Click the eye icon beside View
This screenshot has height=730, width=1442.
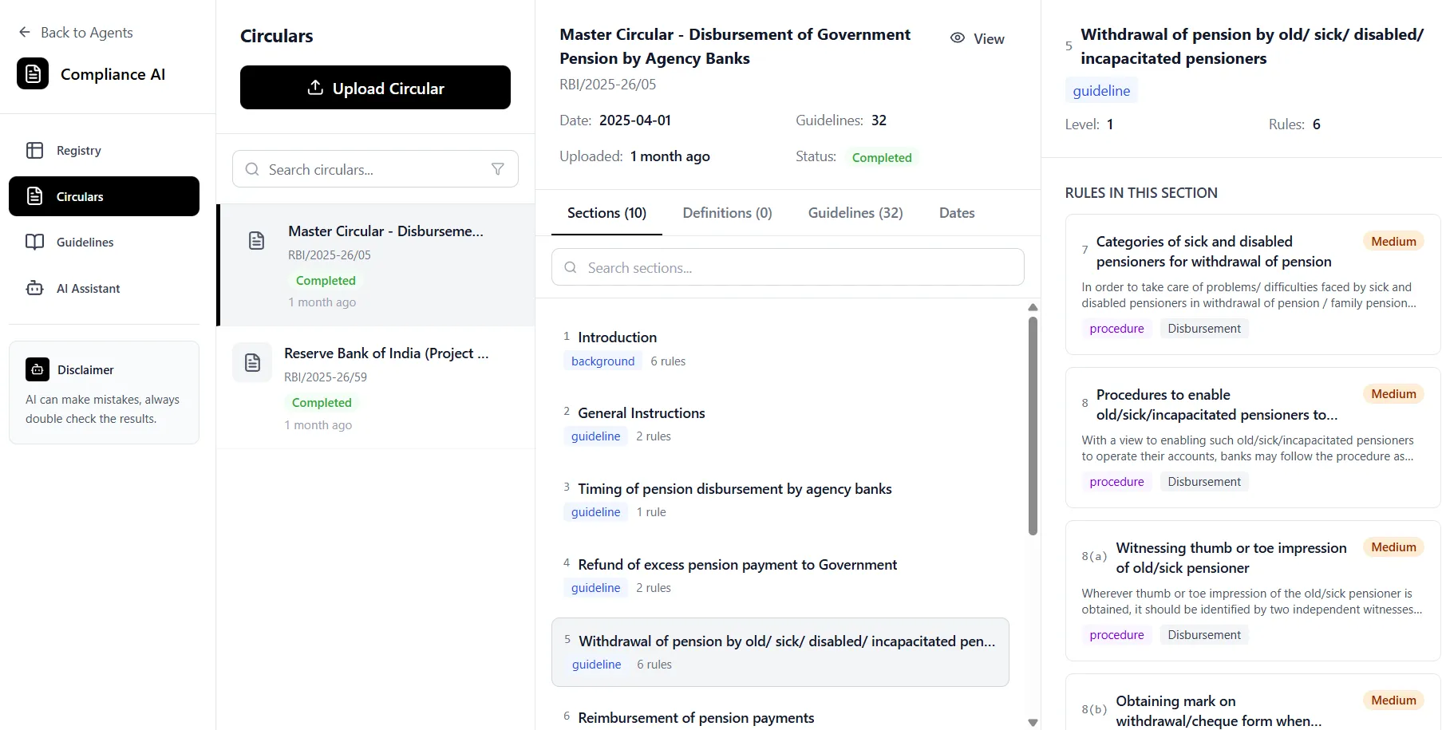click(x=957, y=38)
